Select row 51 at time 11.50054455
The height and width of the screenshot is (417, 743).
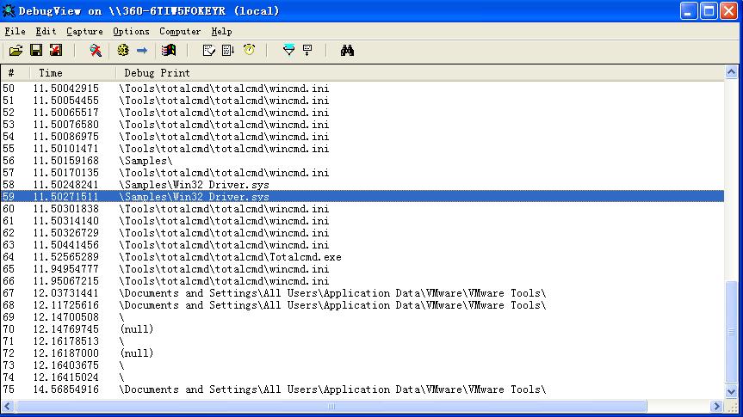point(362,101)
